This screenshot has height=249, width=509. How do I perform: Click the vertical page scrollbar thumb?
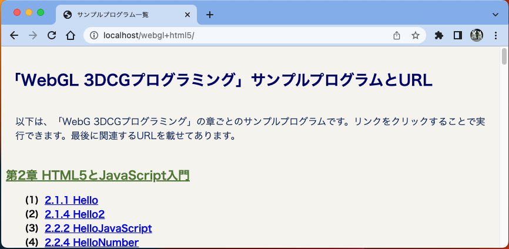[504, 58]
